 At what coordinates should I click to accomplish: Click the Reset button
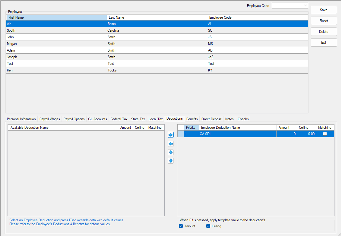[324, 21]
